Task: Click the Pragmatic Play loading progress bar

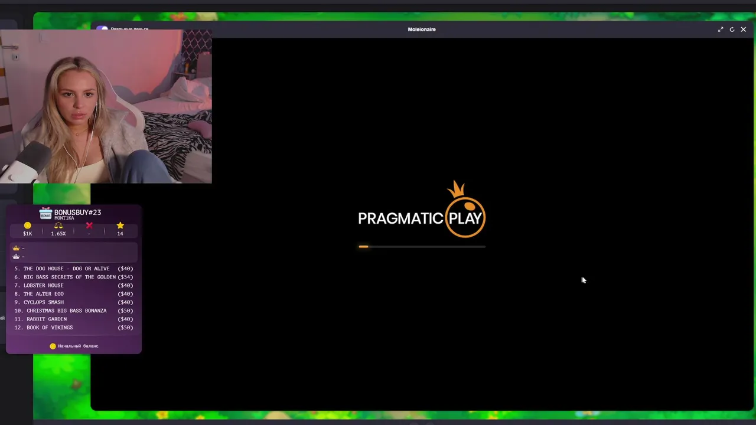Action: tap(422, 247)
